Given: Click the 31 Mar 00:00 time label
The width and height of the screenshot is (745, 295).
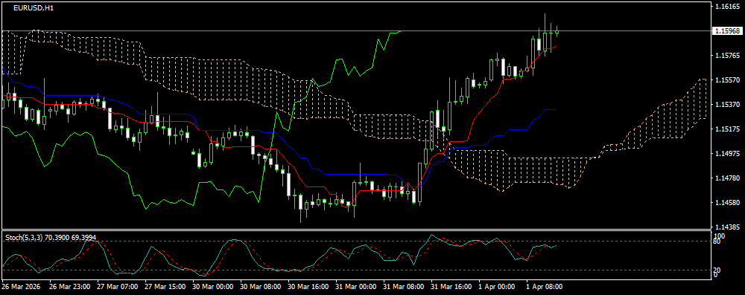Looking at the screenshot, I should pos(356,287).
